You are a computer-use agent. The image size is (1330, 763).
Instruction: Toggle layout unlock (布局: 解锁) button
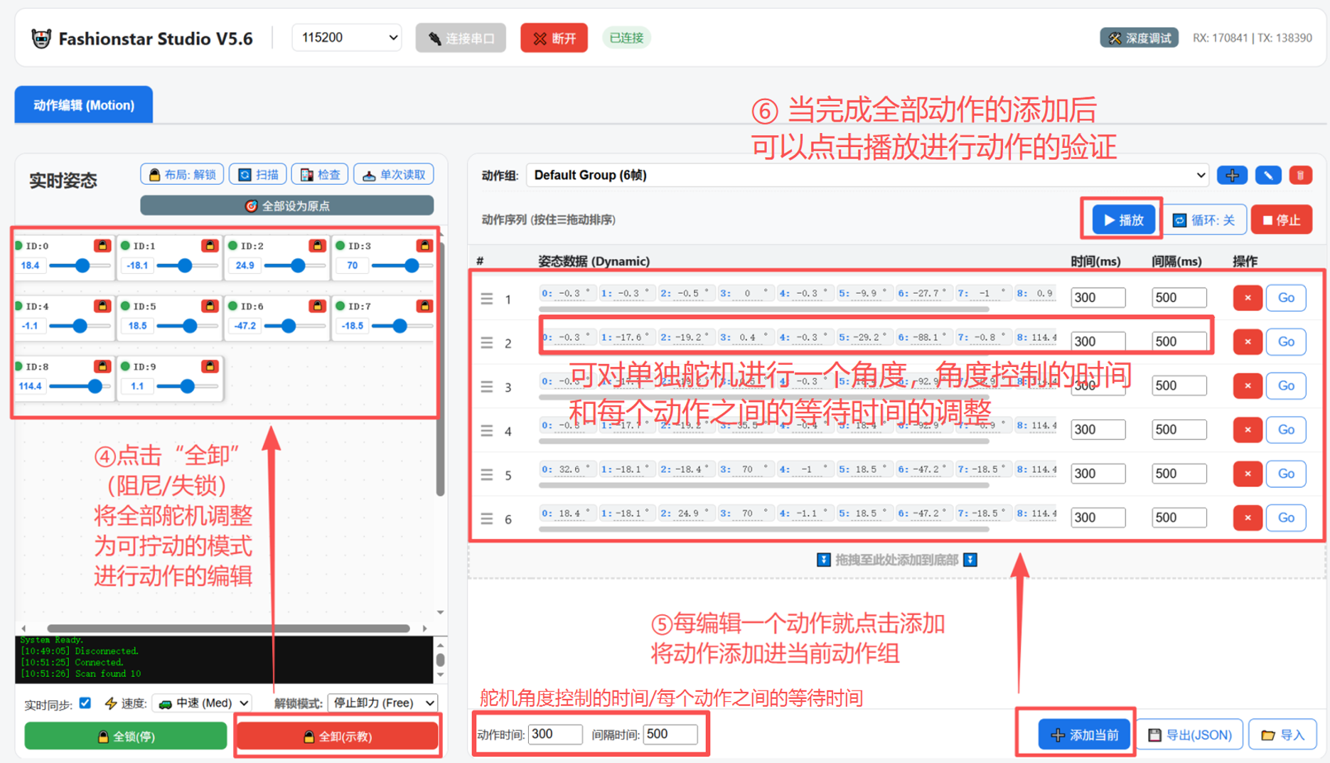click(182, 175)
